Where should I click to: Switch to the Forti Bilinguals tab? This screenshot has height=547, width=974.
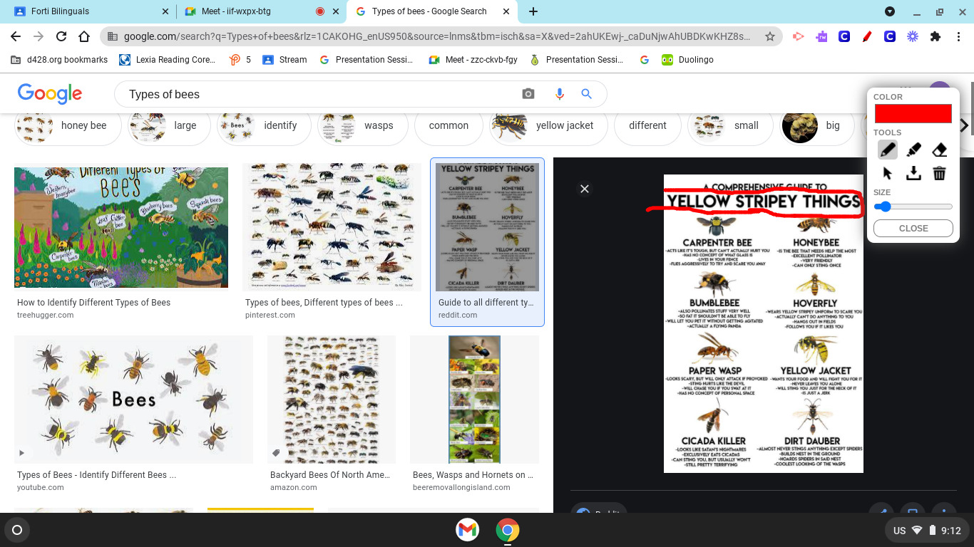tap(89, 11)
